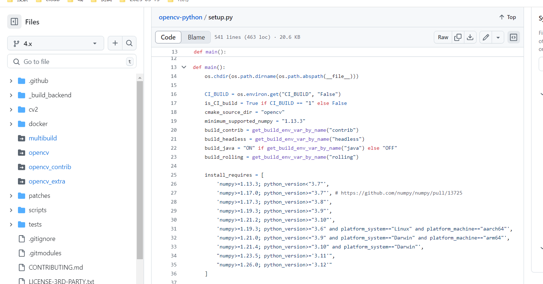
Task: Open file search with magnifier icon
Action: point(129,43)
